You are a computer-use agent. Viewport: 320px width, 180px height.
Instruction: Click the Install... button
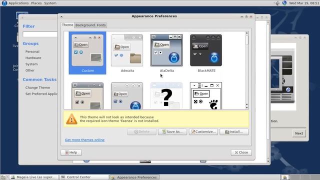tap(234, 132)
